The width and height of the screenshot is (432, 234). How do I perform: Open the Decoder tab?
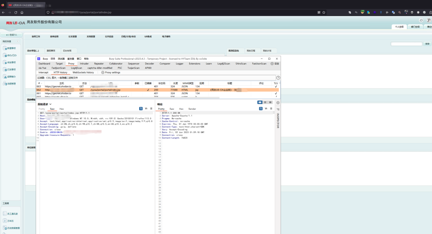149,64
